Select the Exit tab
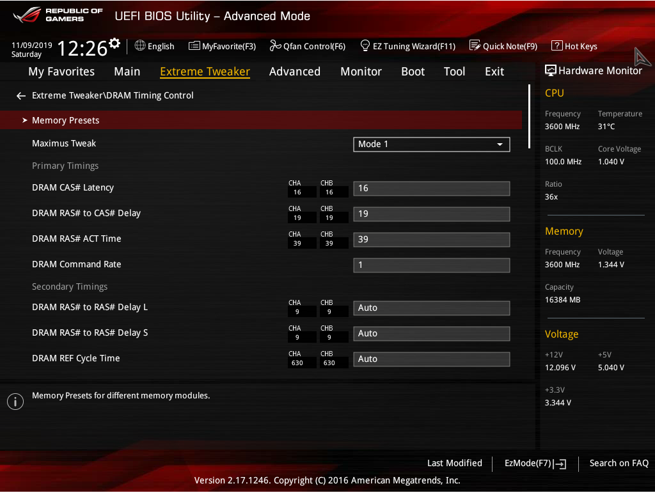 (494, 72)
